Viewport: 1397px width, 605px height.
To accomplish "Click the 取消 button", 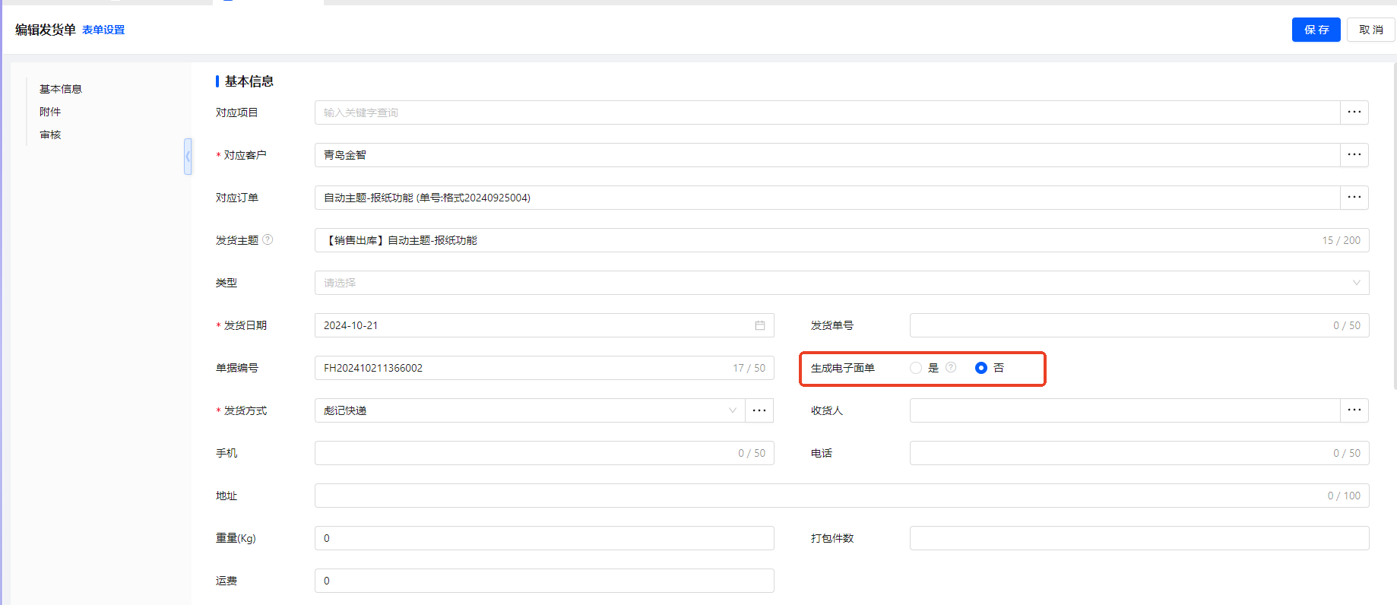I will (x=1370, y=30).
